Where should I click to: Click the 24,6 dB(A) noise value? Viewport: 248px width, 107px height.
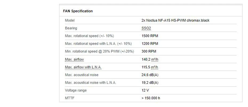[150, 75]
